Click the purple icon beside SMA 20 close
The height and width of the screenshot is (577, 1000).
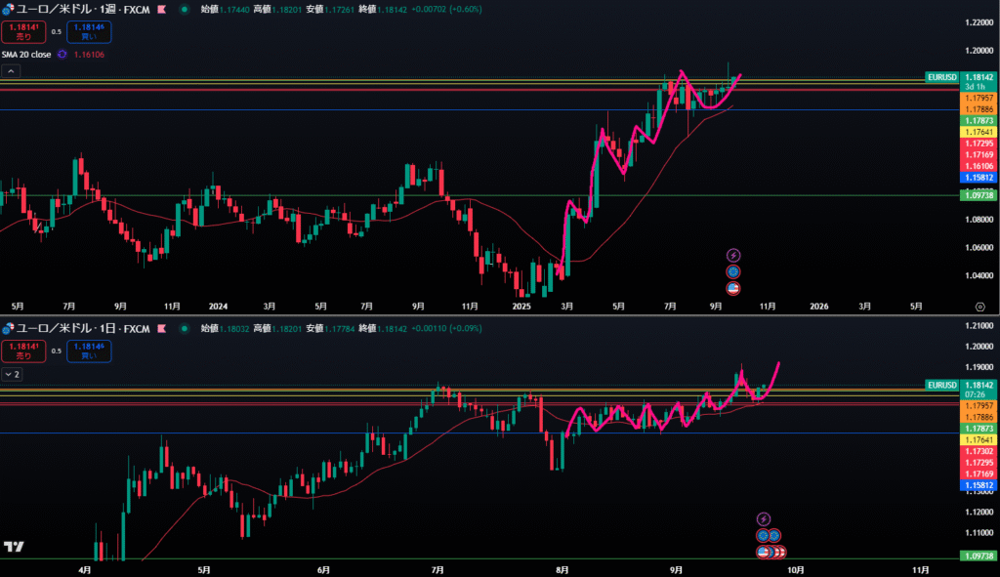pyautogui.click(x=62, y=55)
